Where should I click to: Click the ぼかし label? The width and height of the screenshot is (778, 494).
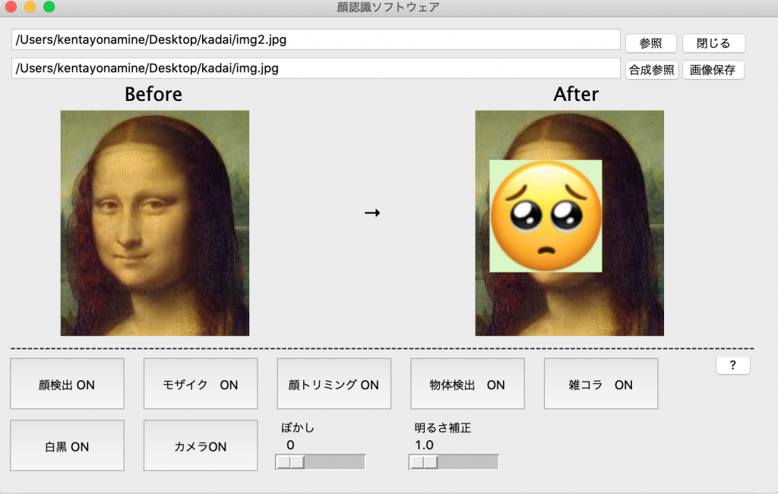click(298, 428)
